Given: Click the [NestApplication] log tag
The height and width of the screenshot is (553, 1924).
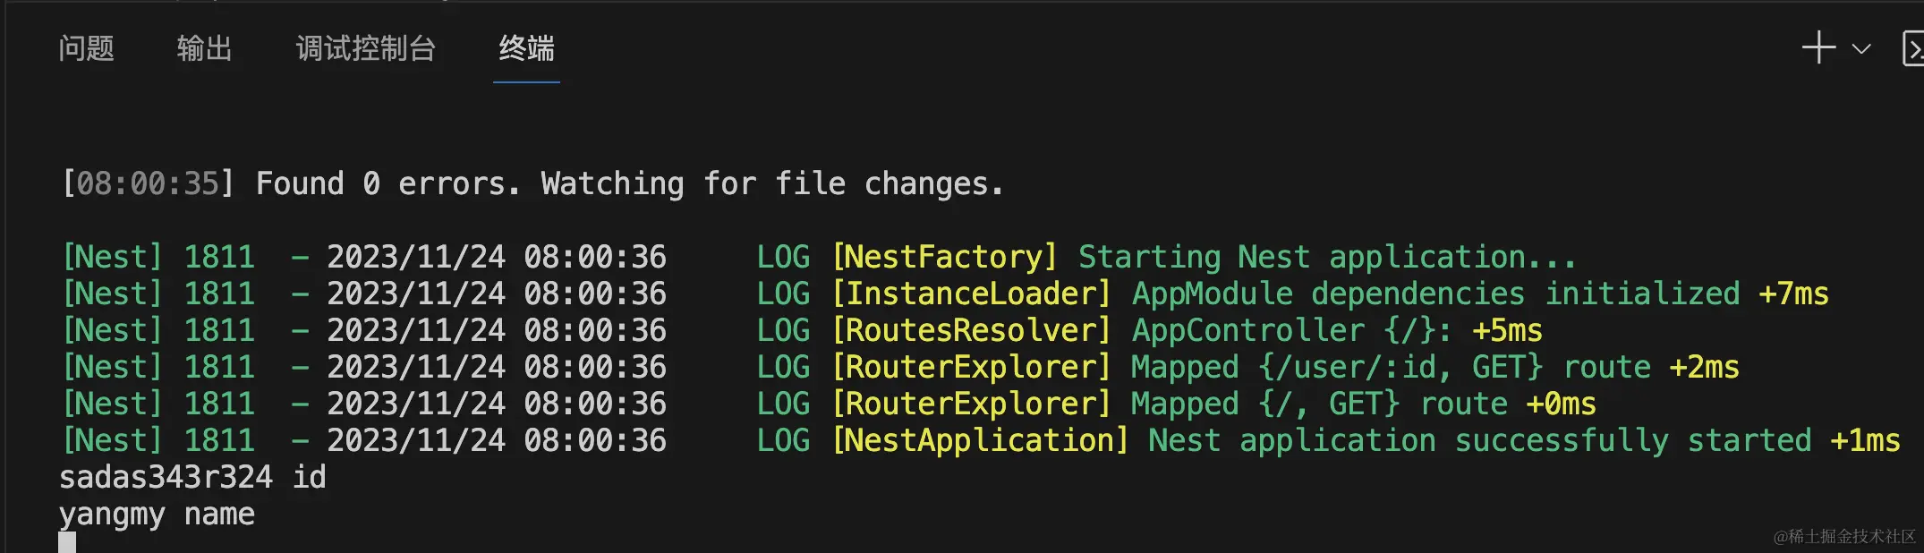Looking at the screenshot, I should tap(980, 440).
